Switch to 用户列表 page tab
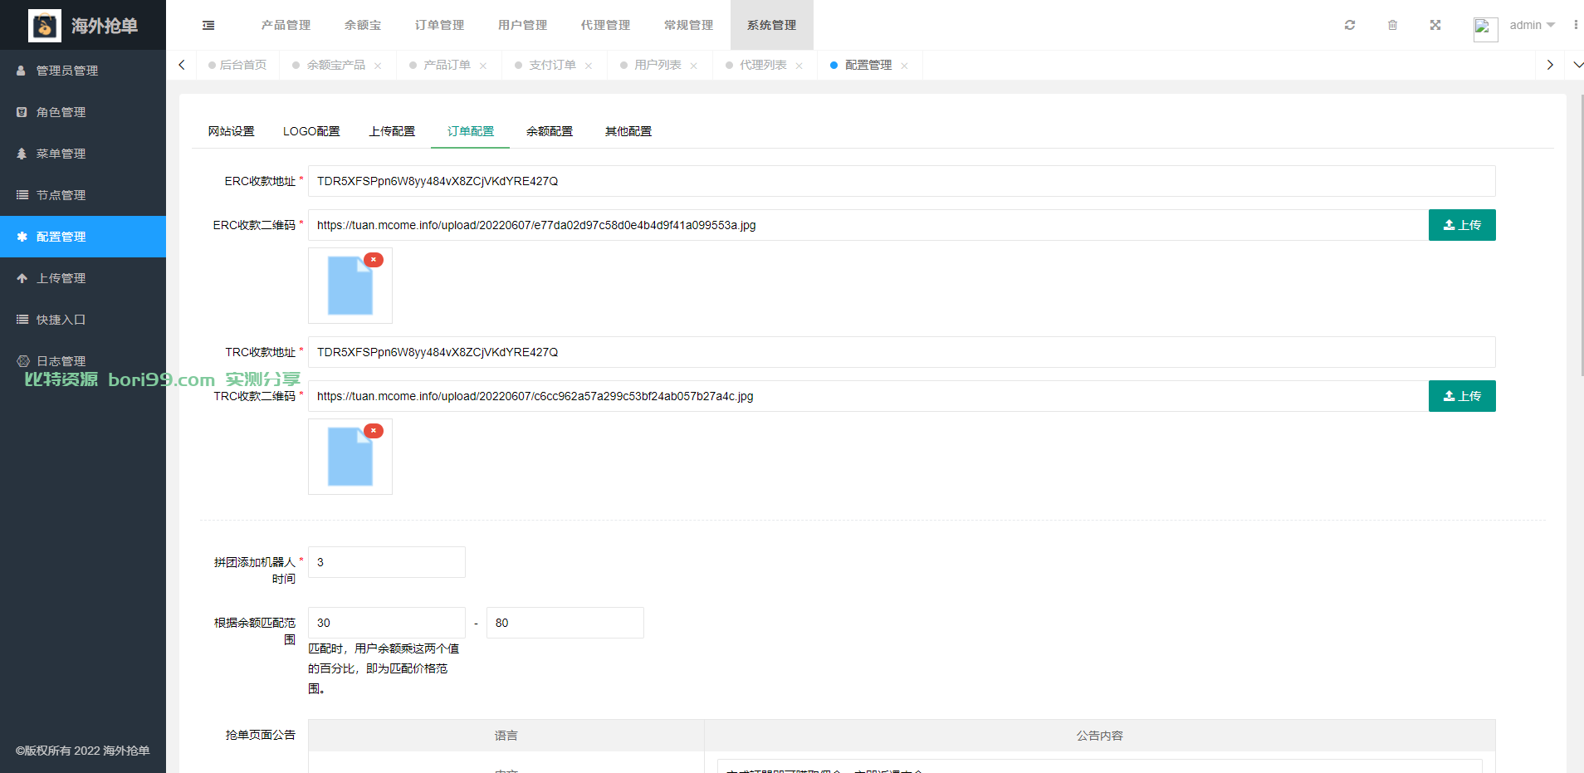Image resolution: width=1584 pixels, height=773 pixels. pos(658,65)
